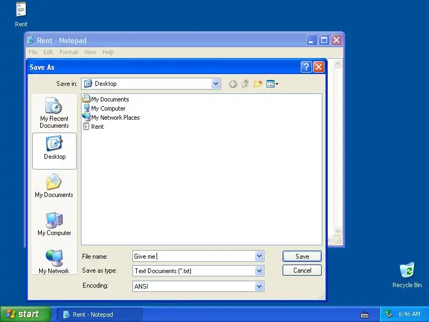
Task: Select My Network Places in file list
Action: [x=111, y=118]
